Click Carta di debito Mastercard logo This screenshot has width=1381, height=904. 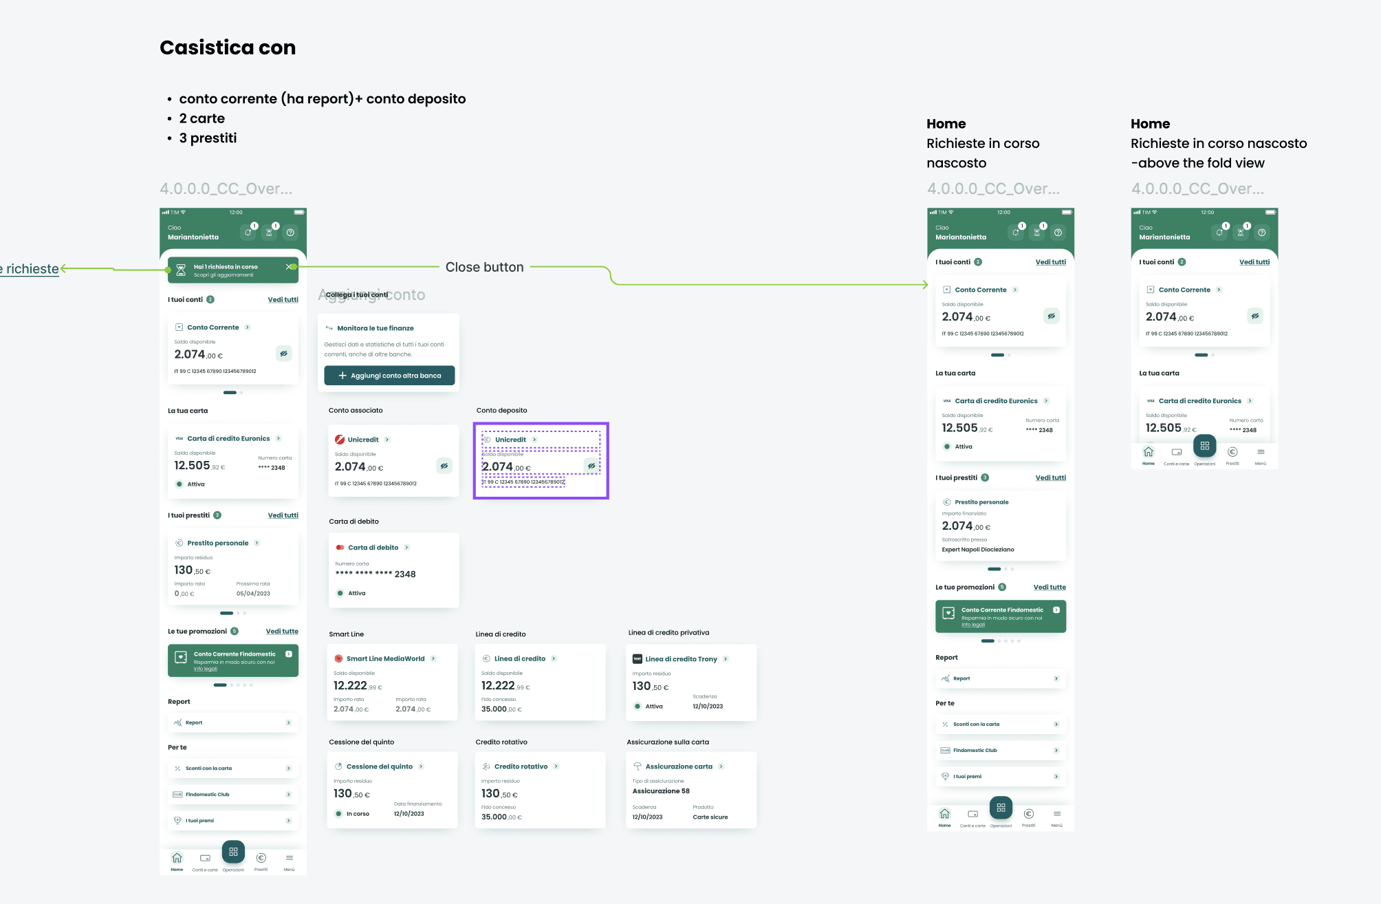[x=340, y=548]
